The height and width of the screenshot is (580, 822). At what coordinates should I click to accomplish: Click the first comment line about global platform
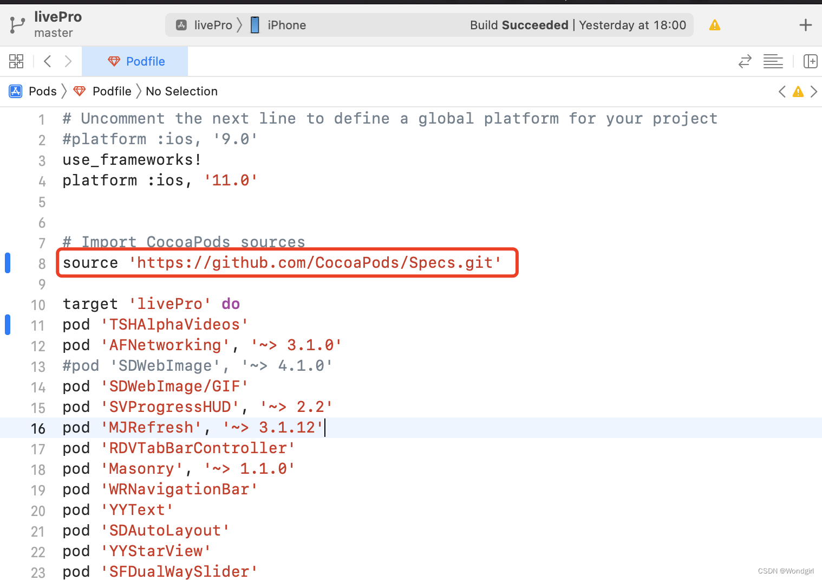390,119
